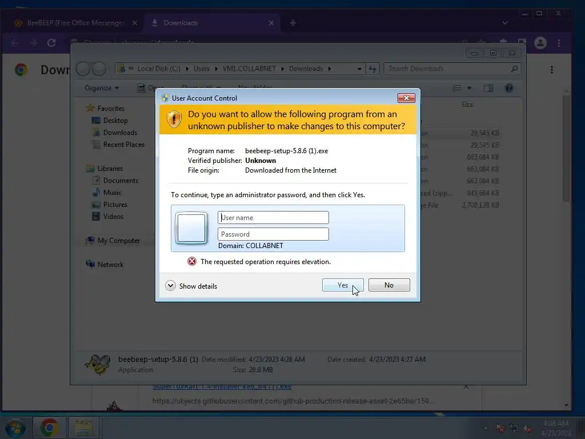Refresh the Explorer folder view
The width and height of the screenshot is (585, 439).
pyautogui.click(x=372, y=69)
